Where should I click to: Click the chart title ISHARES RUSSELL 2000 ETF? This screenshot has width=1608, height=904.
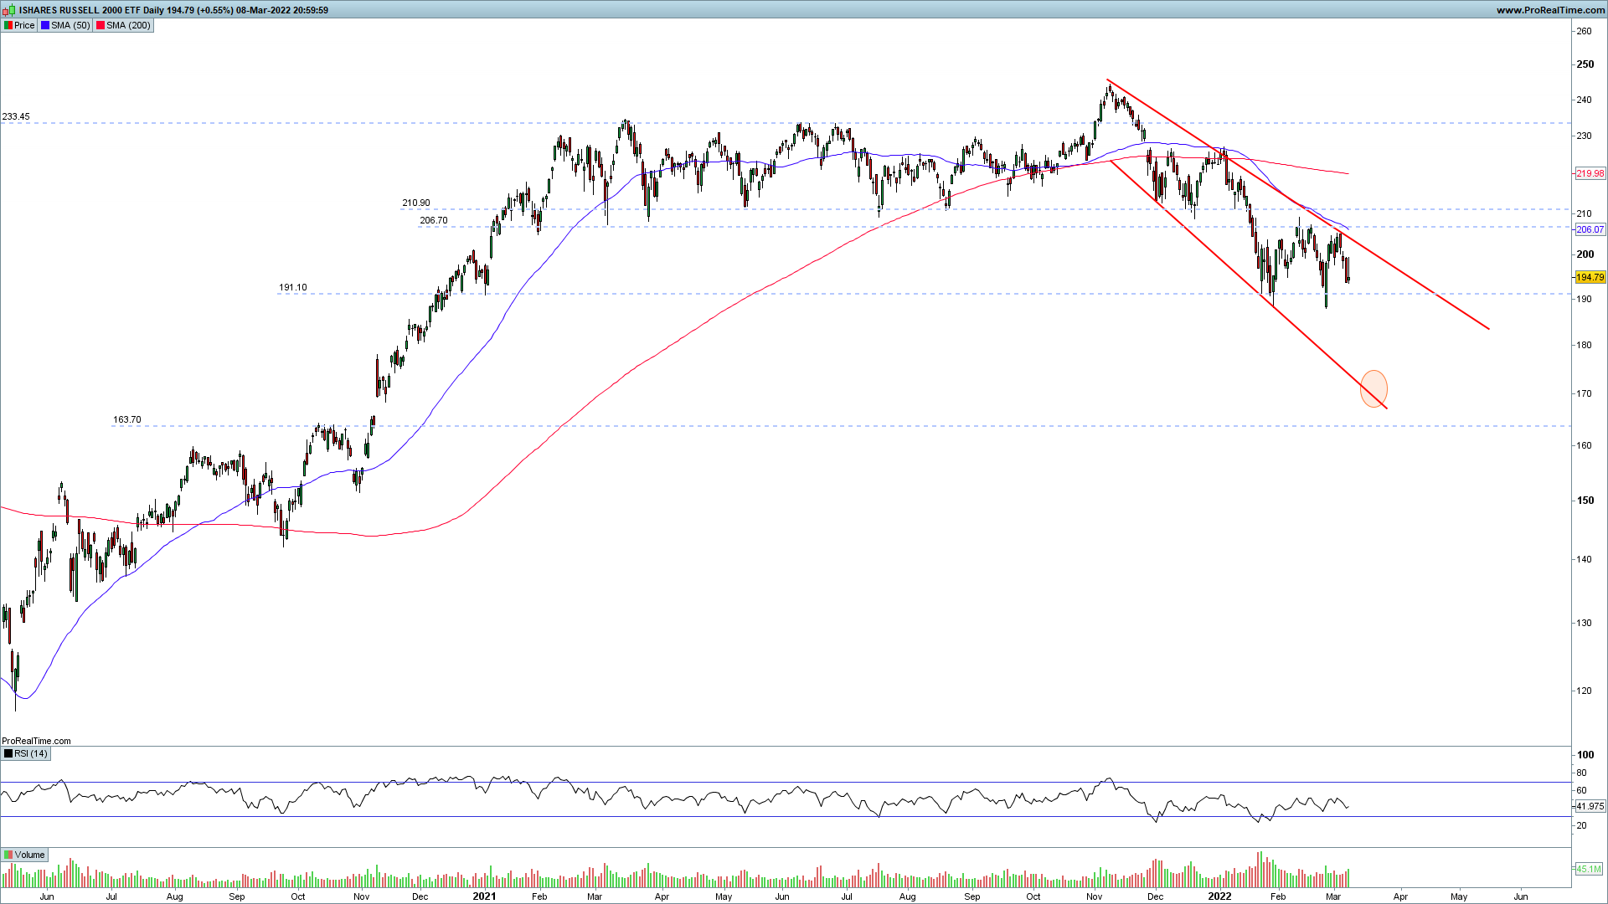click(80, 10)
